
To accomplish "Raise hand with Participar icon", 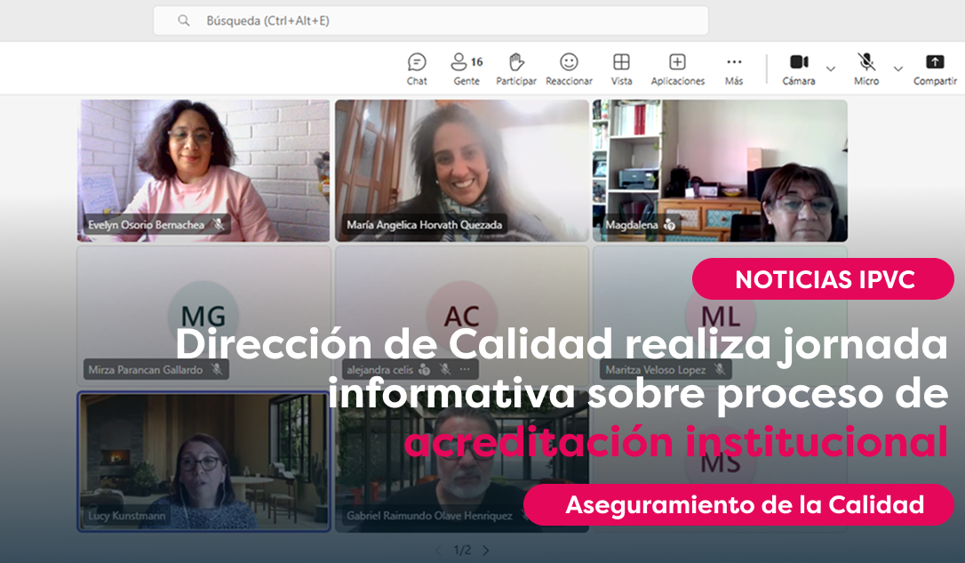I will 516,62.
